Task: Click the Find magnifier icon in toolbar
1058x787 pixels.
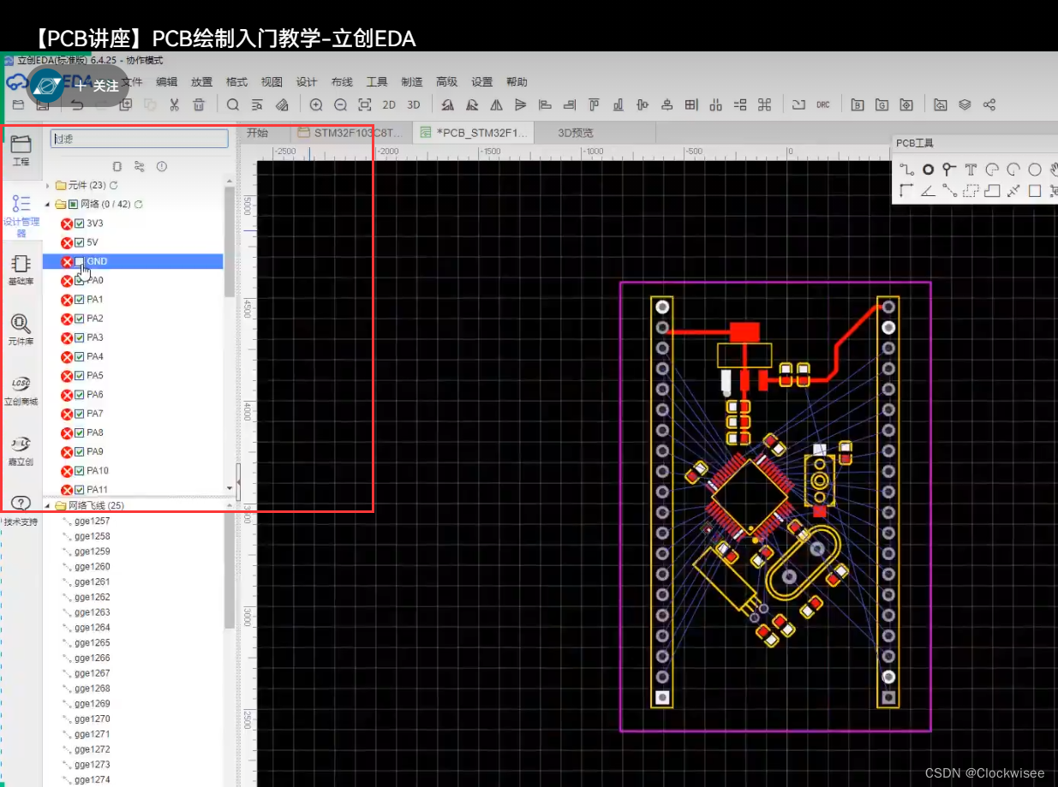Action: pos(233,104)
